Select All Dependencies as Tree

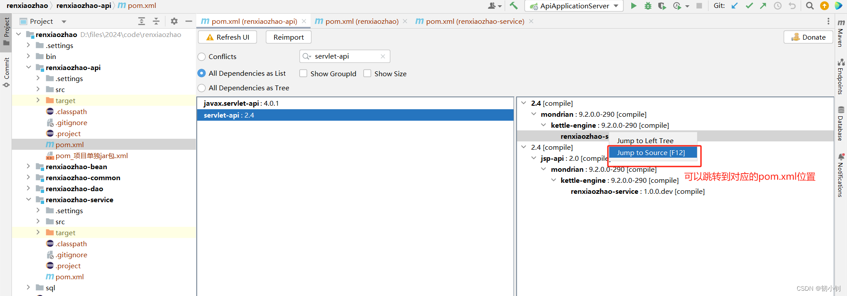click(x=202, y=88)
